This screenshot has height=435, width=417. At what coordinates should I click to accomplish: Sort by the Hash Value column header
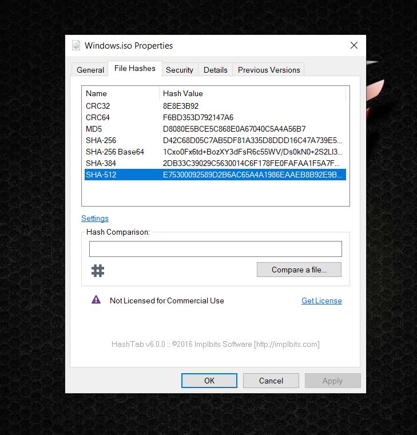pyautogui.click(x=253, y=93)
